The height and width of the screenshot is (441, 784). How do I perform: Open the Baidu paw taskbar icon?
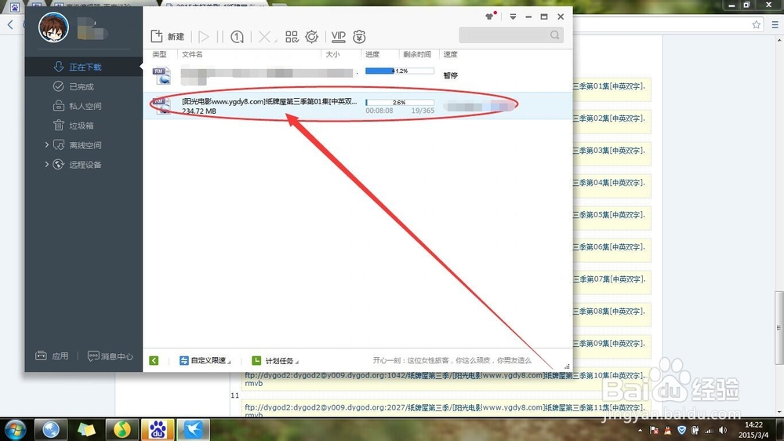(x=158, y=429)
